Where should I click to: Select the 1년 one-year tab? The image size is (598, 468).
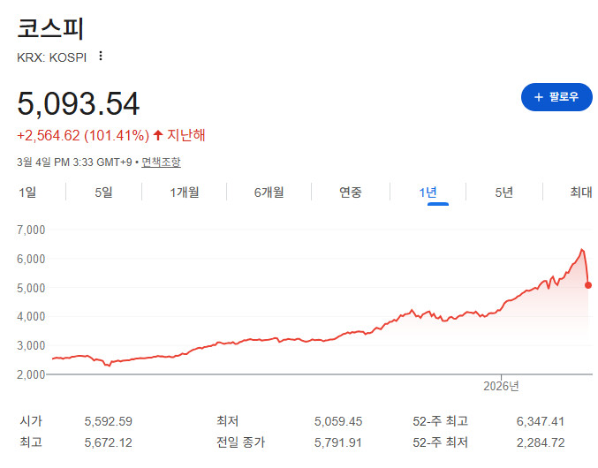coord(437,192)
